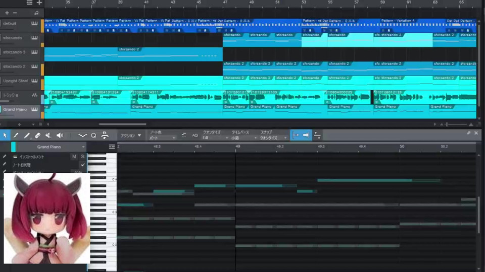Open the クオンタイズ 1/8 dropdown
The width and height of the screenshot is (485, 272).
point(215,138)
